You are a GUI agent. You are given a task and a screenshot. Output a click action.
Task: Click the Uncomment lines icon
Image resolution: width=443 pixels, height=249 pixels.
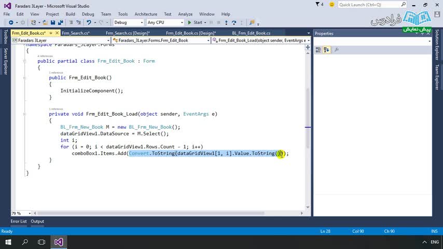[78, 22]
